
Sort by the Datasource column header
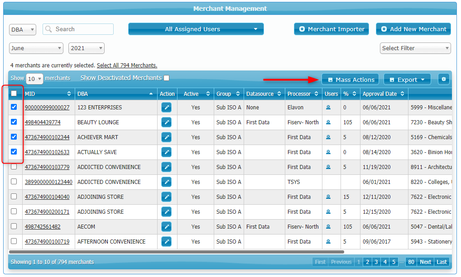tap(264, 94)
